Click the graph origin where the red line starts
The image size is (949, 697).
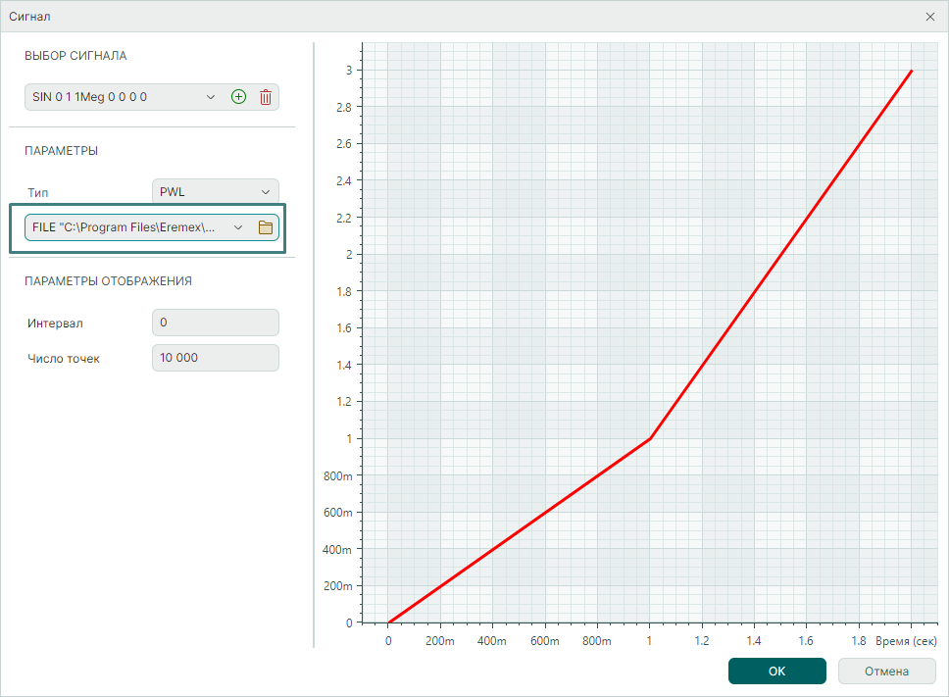pos(389,622)
